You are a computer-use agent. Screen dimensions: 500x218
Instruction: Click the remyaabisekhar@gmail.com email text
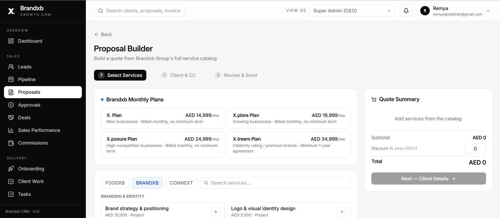pos(457,14)
